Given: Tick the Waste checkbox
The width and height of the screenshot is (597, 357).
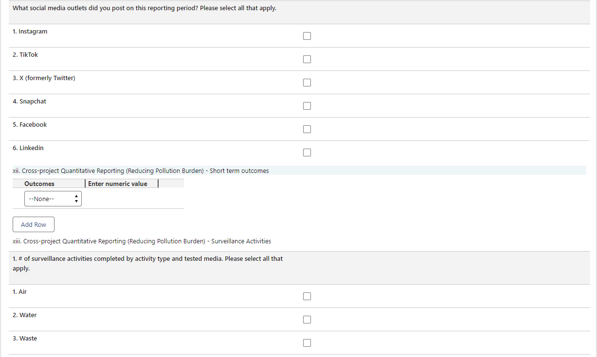Looking at the screenshot, I should coord(307,343).
